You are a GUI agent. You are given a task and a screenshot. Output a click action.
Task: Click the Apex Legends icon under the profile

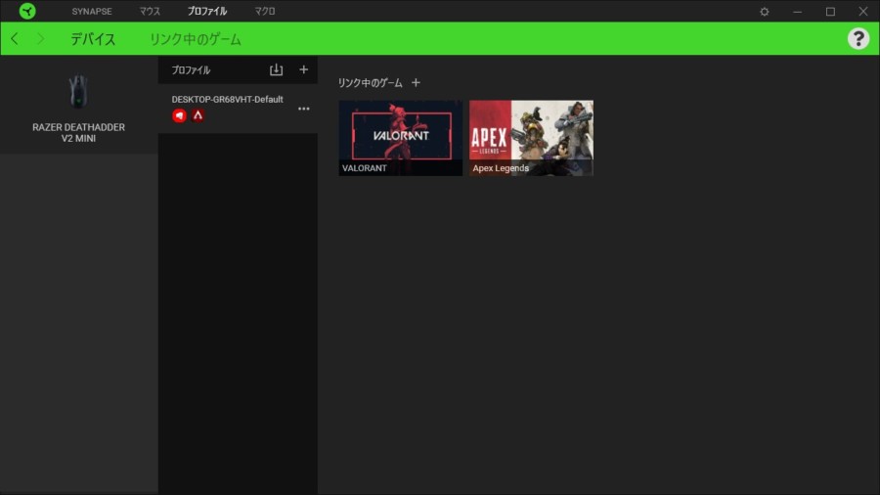(x=198, y=115)
